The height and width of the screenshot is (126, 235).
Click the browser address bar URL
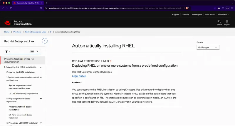115,8
